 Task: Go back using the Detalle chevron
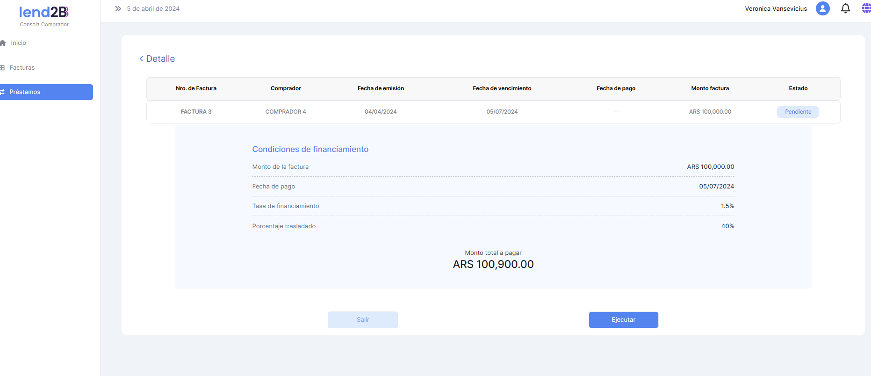[x=141, y=59]
